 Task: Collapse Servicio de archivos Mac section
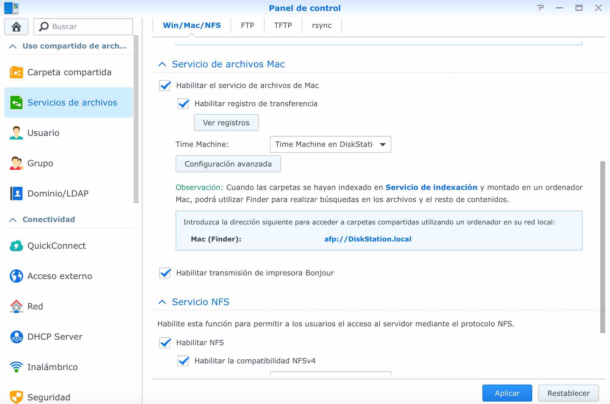[163, 64]
